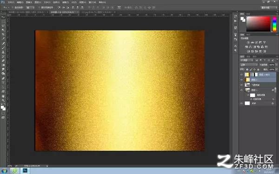Toggle visibility of the white background layer

click(x=241, y=103)
